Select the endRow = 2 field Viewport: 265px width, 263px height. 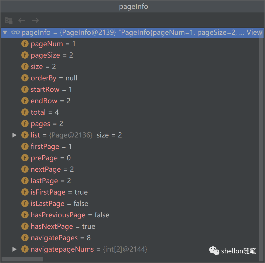pyautogui.click(x=50, y=101)
